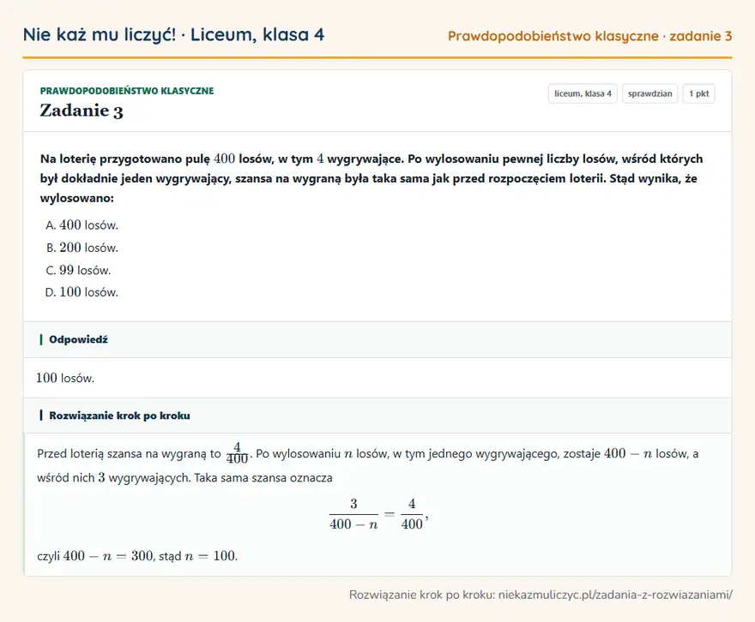Select answer option C. 99 losów
The image size is (755, 622).
[x=78, y=270]
